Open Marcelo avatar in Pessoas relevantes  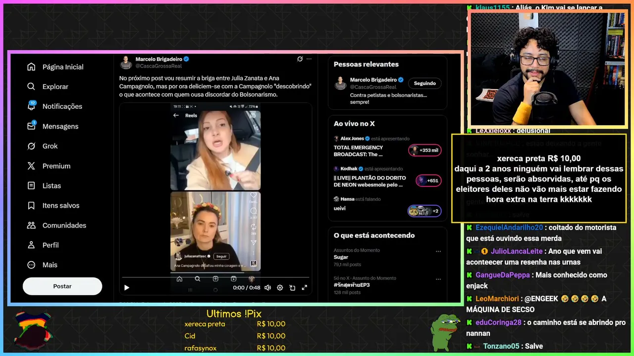click(340, 83)
